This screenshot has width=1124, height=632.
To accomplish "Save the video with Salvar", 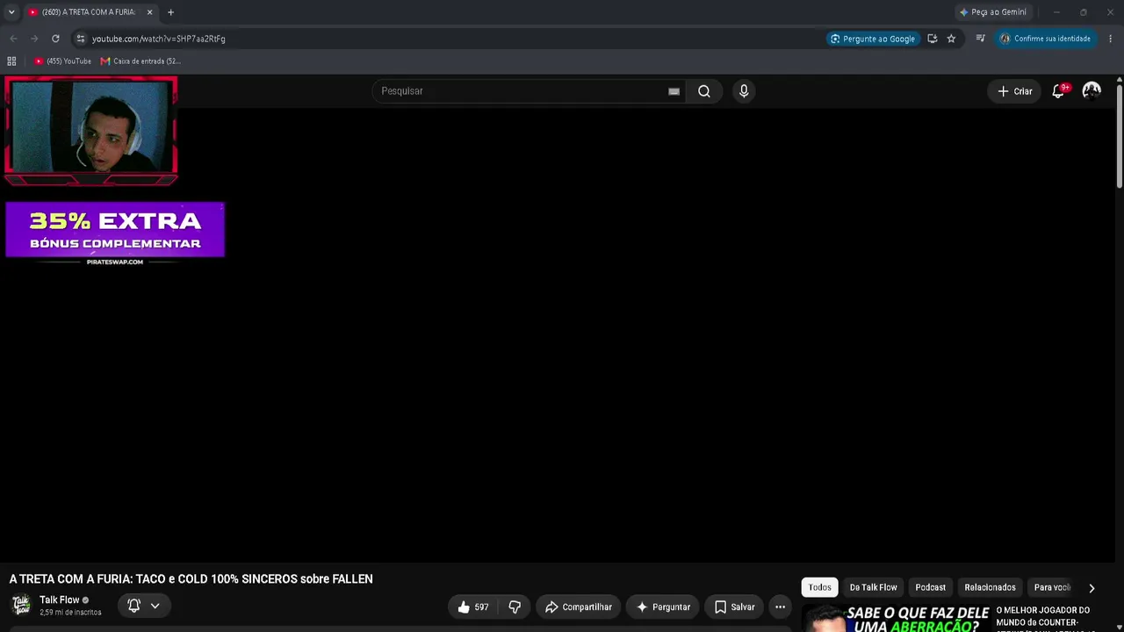I will 734,607.
